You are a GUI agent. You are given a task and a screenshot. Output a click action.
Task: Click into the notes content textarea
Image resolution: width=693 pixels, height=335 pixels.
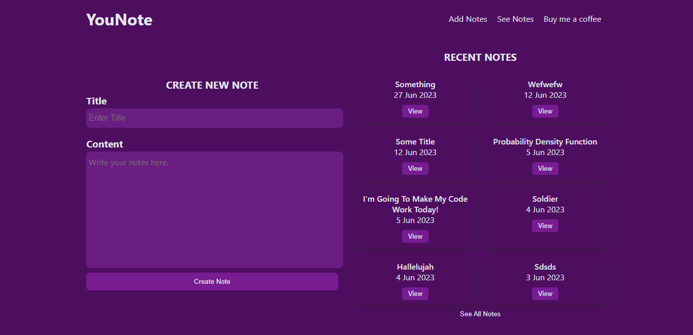pos(215,210)
